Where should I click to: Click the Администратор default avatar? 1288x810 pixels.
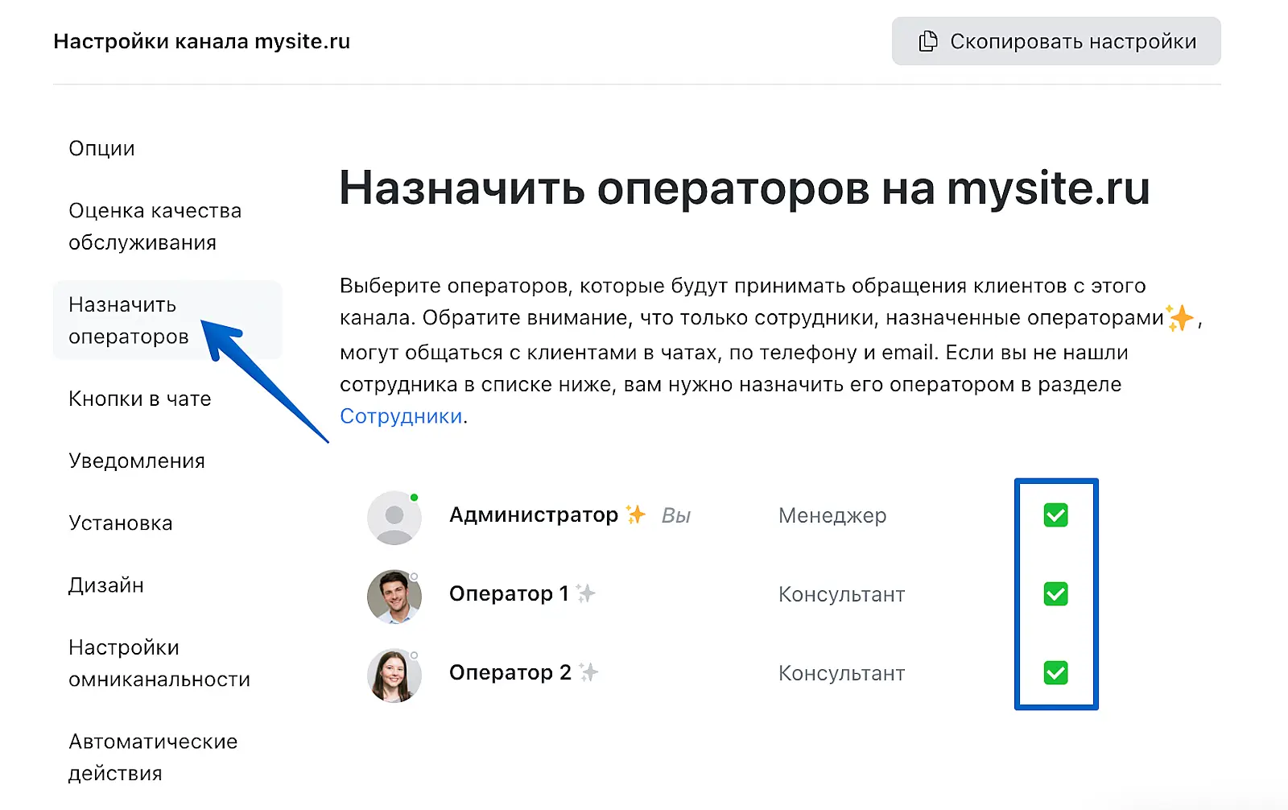point(394,518)
